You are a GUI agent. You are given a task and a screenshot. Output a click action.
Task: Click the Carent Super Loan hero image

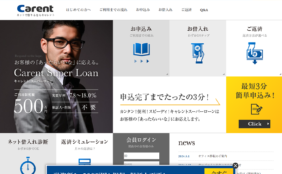click(x=56, y=76)
